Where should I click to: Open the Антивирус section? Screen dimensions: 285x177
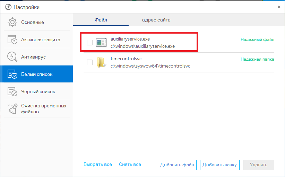(x=37, y=57)
